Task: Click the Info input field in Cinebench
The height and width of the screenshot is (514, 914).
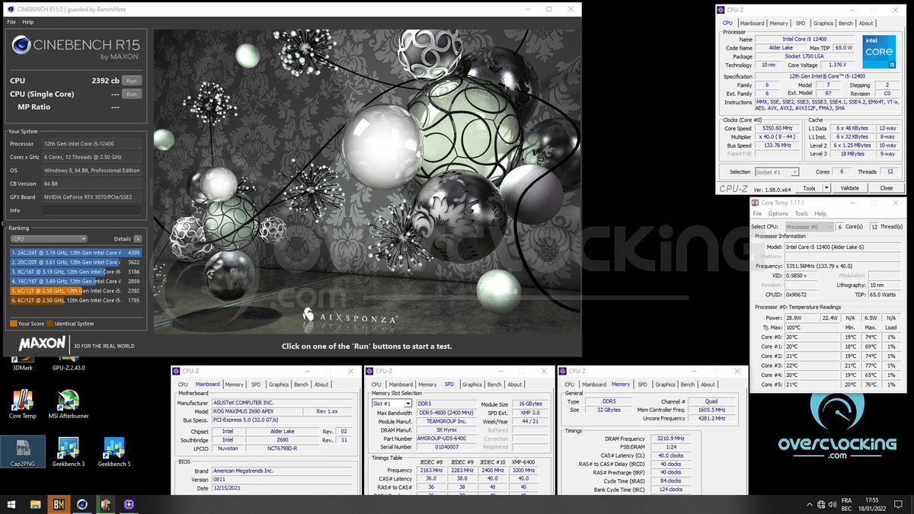Action: tap(91, 210)
